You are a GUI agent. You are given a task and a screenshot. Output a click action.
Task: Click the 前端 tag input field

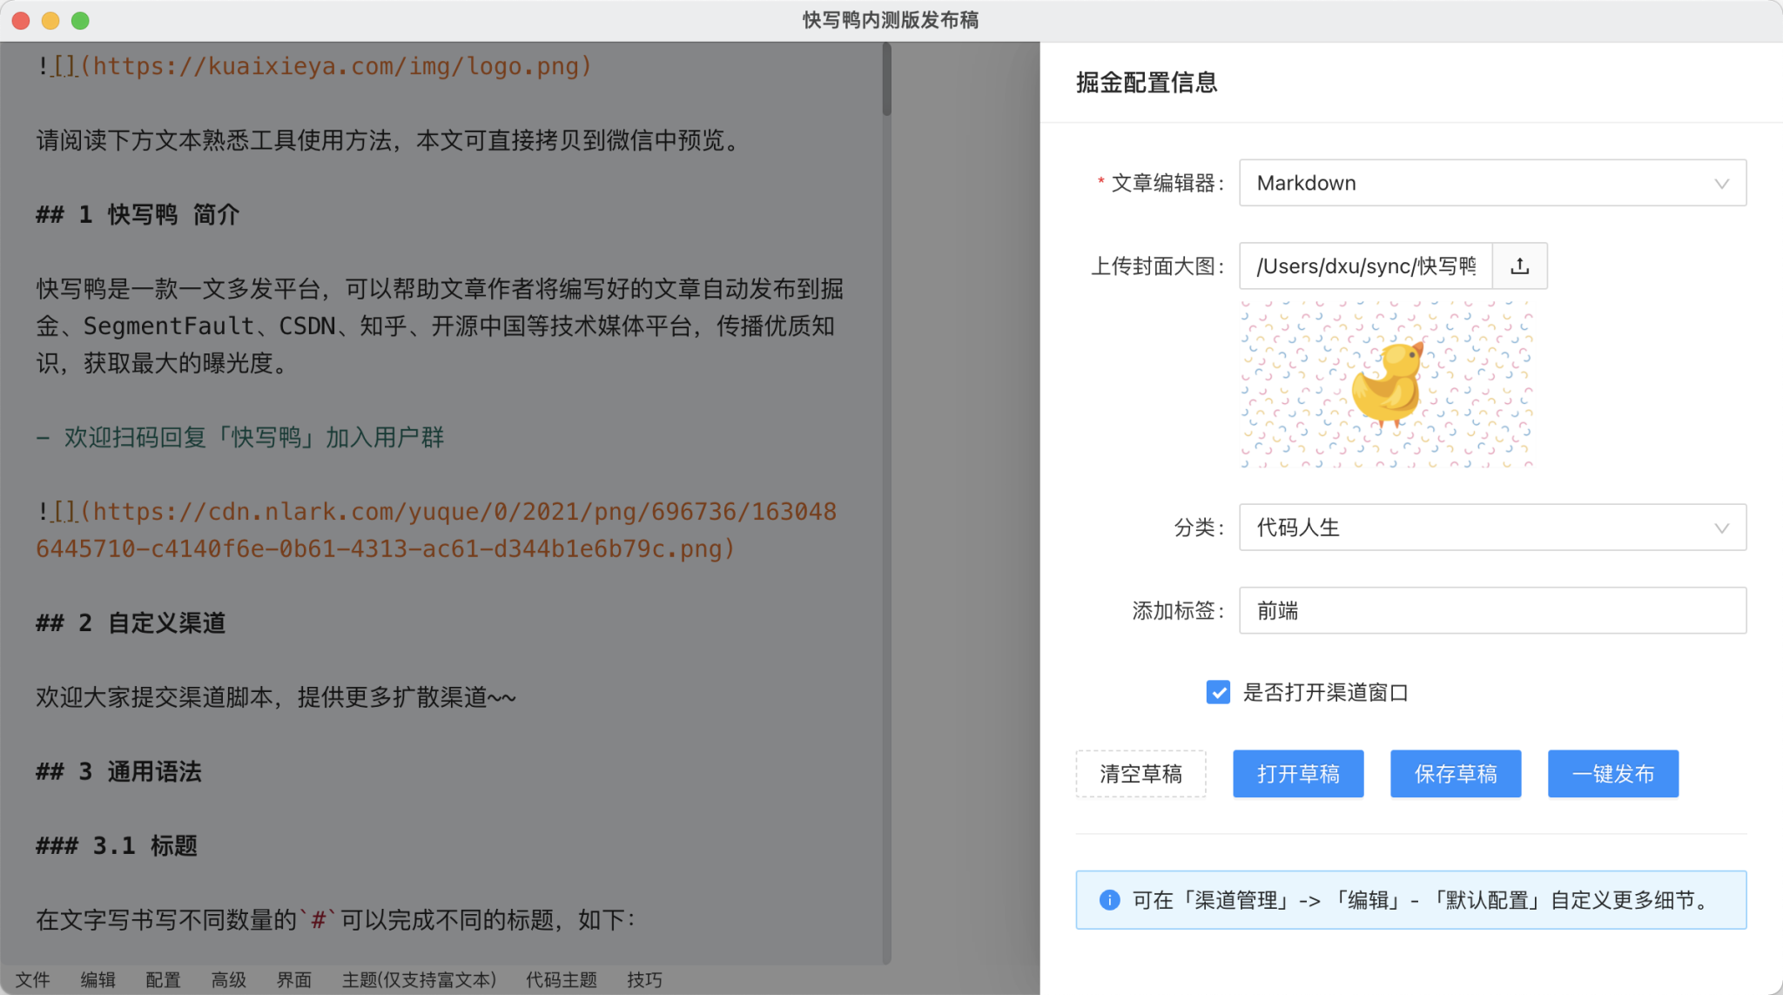1492,610
